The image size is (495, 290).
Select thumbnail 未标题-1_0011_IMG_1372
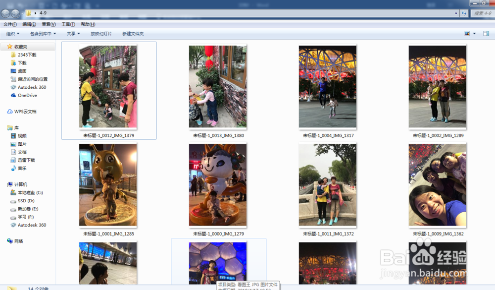tap(328, 185)
